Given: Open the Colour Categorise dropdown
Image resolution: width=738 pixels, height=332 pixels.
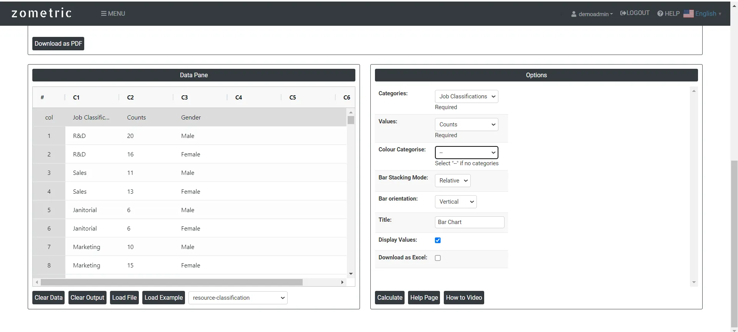Looking at the screenshot, I should click(x=466, y=153).
